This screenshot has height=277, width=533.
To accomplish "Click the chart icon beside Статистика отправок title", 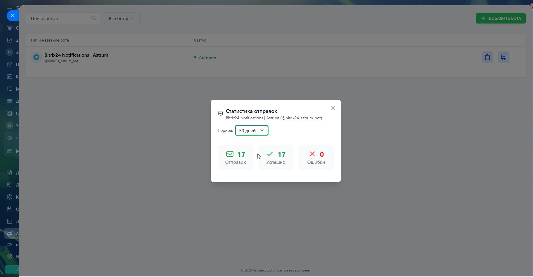I will [x=221, y=114].
